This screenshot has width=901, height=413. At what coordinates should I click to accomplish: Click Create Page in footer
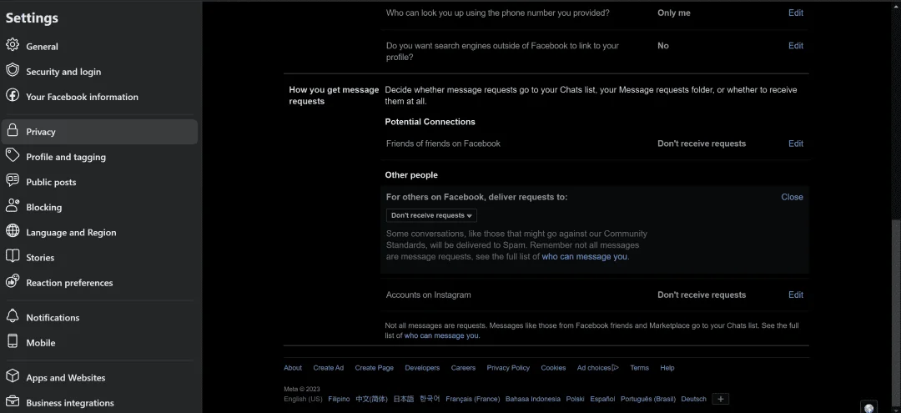pyautogui.click(x=374, y=368)
